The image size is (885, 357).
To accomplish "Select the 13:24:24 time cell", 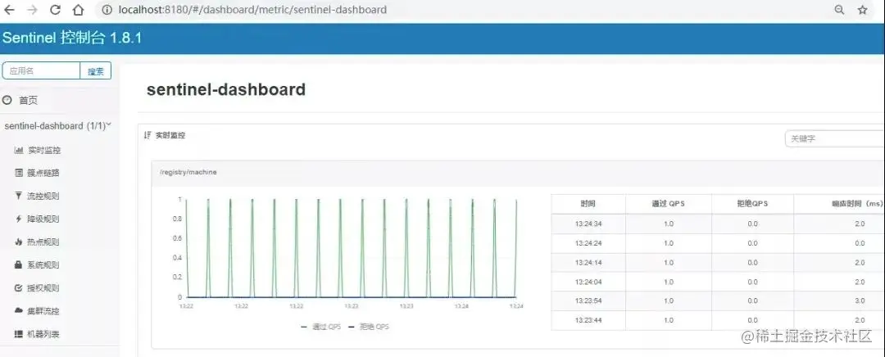I will click(588, 243).
